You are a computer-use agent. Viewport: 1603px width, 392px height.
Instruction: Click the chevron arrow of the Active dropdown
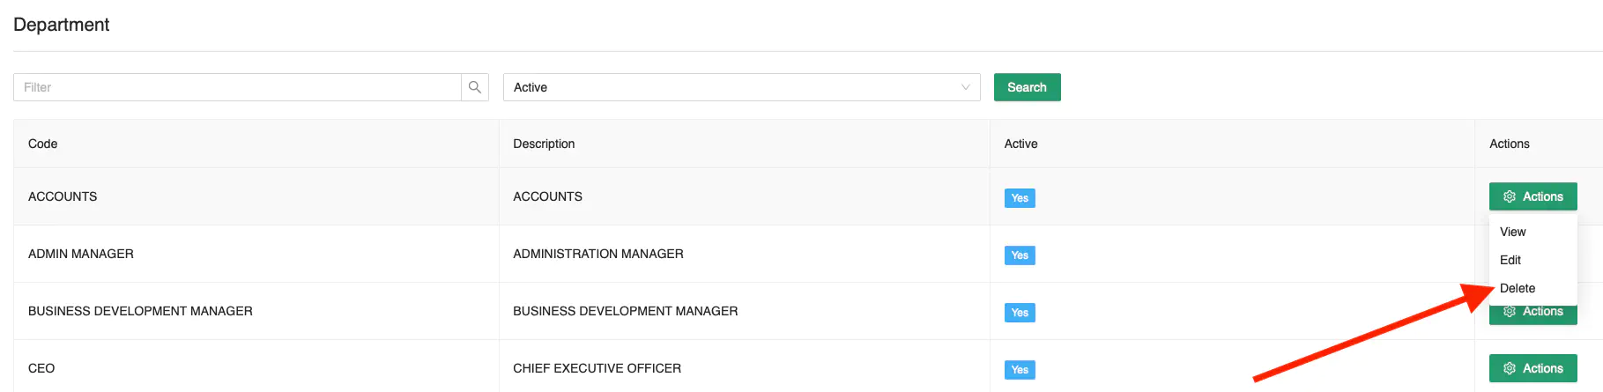coord(965,87)
